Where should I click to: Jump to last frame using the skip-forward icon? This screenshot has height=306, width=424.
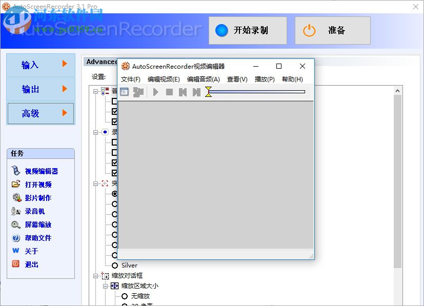click(196, 91)
